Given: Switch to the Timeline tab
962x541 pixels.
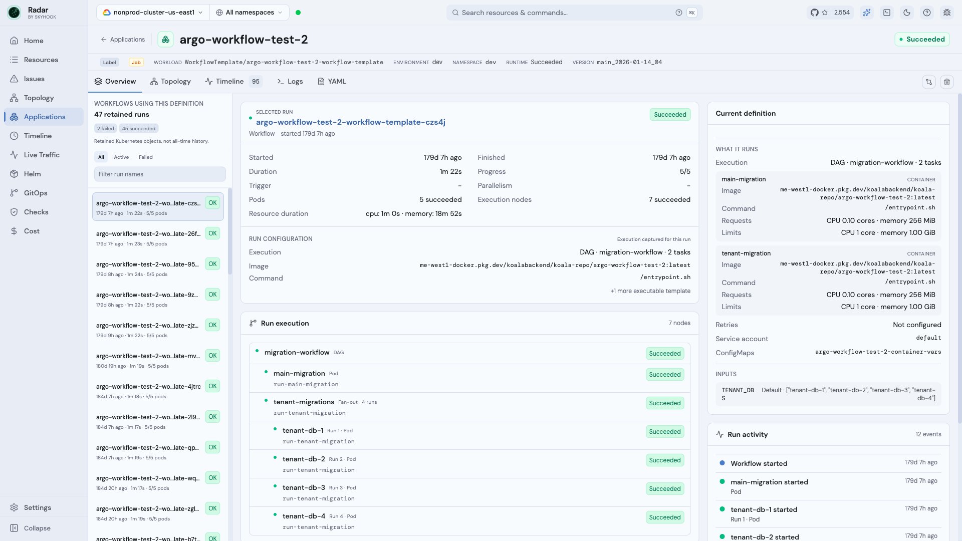Looking at the screenshot, I should tap(233, 81).
